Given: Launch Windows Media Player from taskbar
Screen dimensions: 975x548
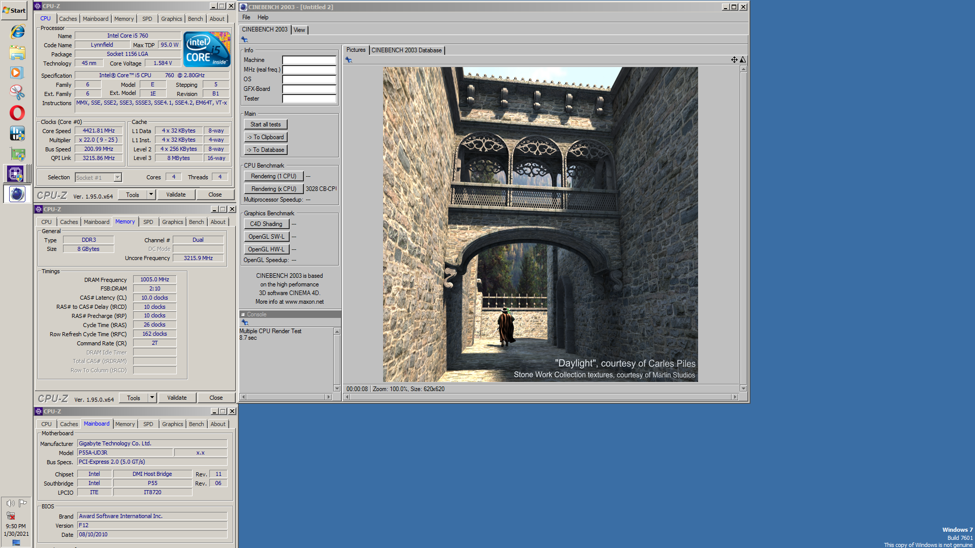Looking at the screenshot, I should 17,73.
